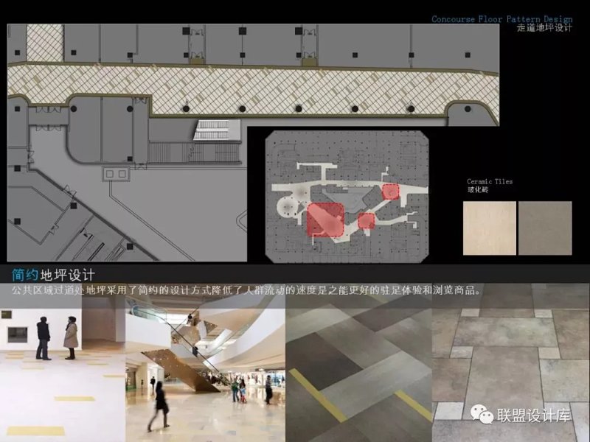This screenshot has height=442, width=590.
Task: Click the '玻化砖' label
Action: click(x=477, y=190)
